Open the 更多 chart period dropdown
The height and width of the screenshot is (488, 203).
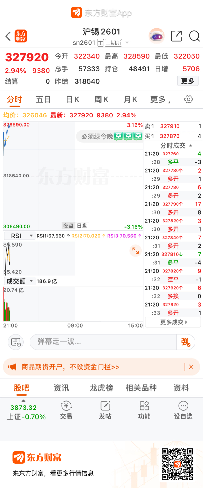coord(160,99)
